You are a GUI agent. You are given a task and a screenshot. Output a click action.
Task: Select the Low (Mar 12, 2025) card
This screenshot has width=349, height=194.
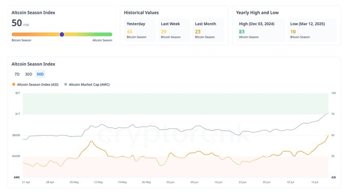pos(312,30)
